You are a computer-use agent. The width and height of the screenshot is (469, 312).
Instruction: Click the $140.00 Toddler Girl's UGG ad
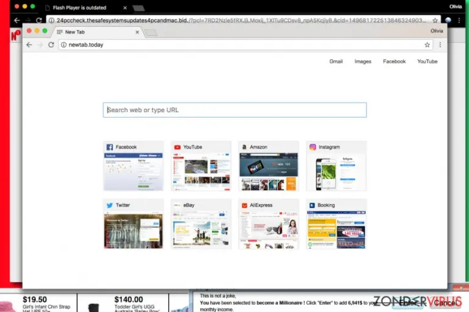point(123,303)
